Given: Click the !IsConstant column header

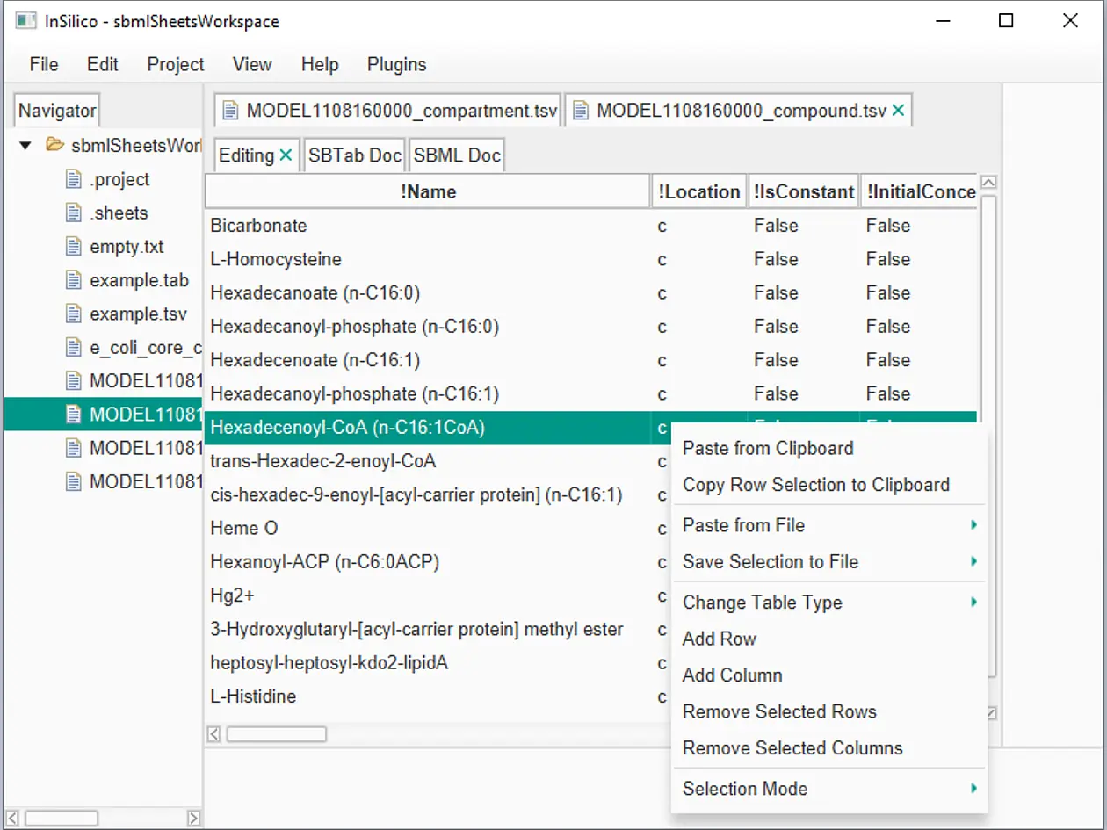Looking at the screenshot, I should (x=803, y=191).
